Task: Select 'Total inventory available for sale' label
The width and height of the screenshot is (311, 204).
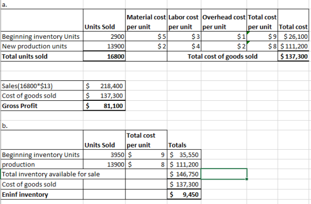Action: point(63,174)
